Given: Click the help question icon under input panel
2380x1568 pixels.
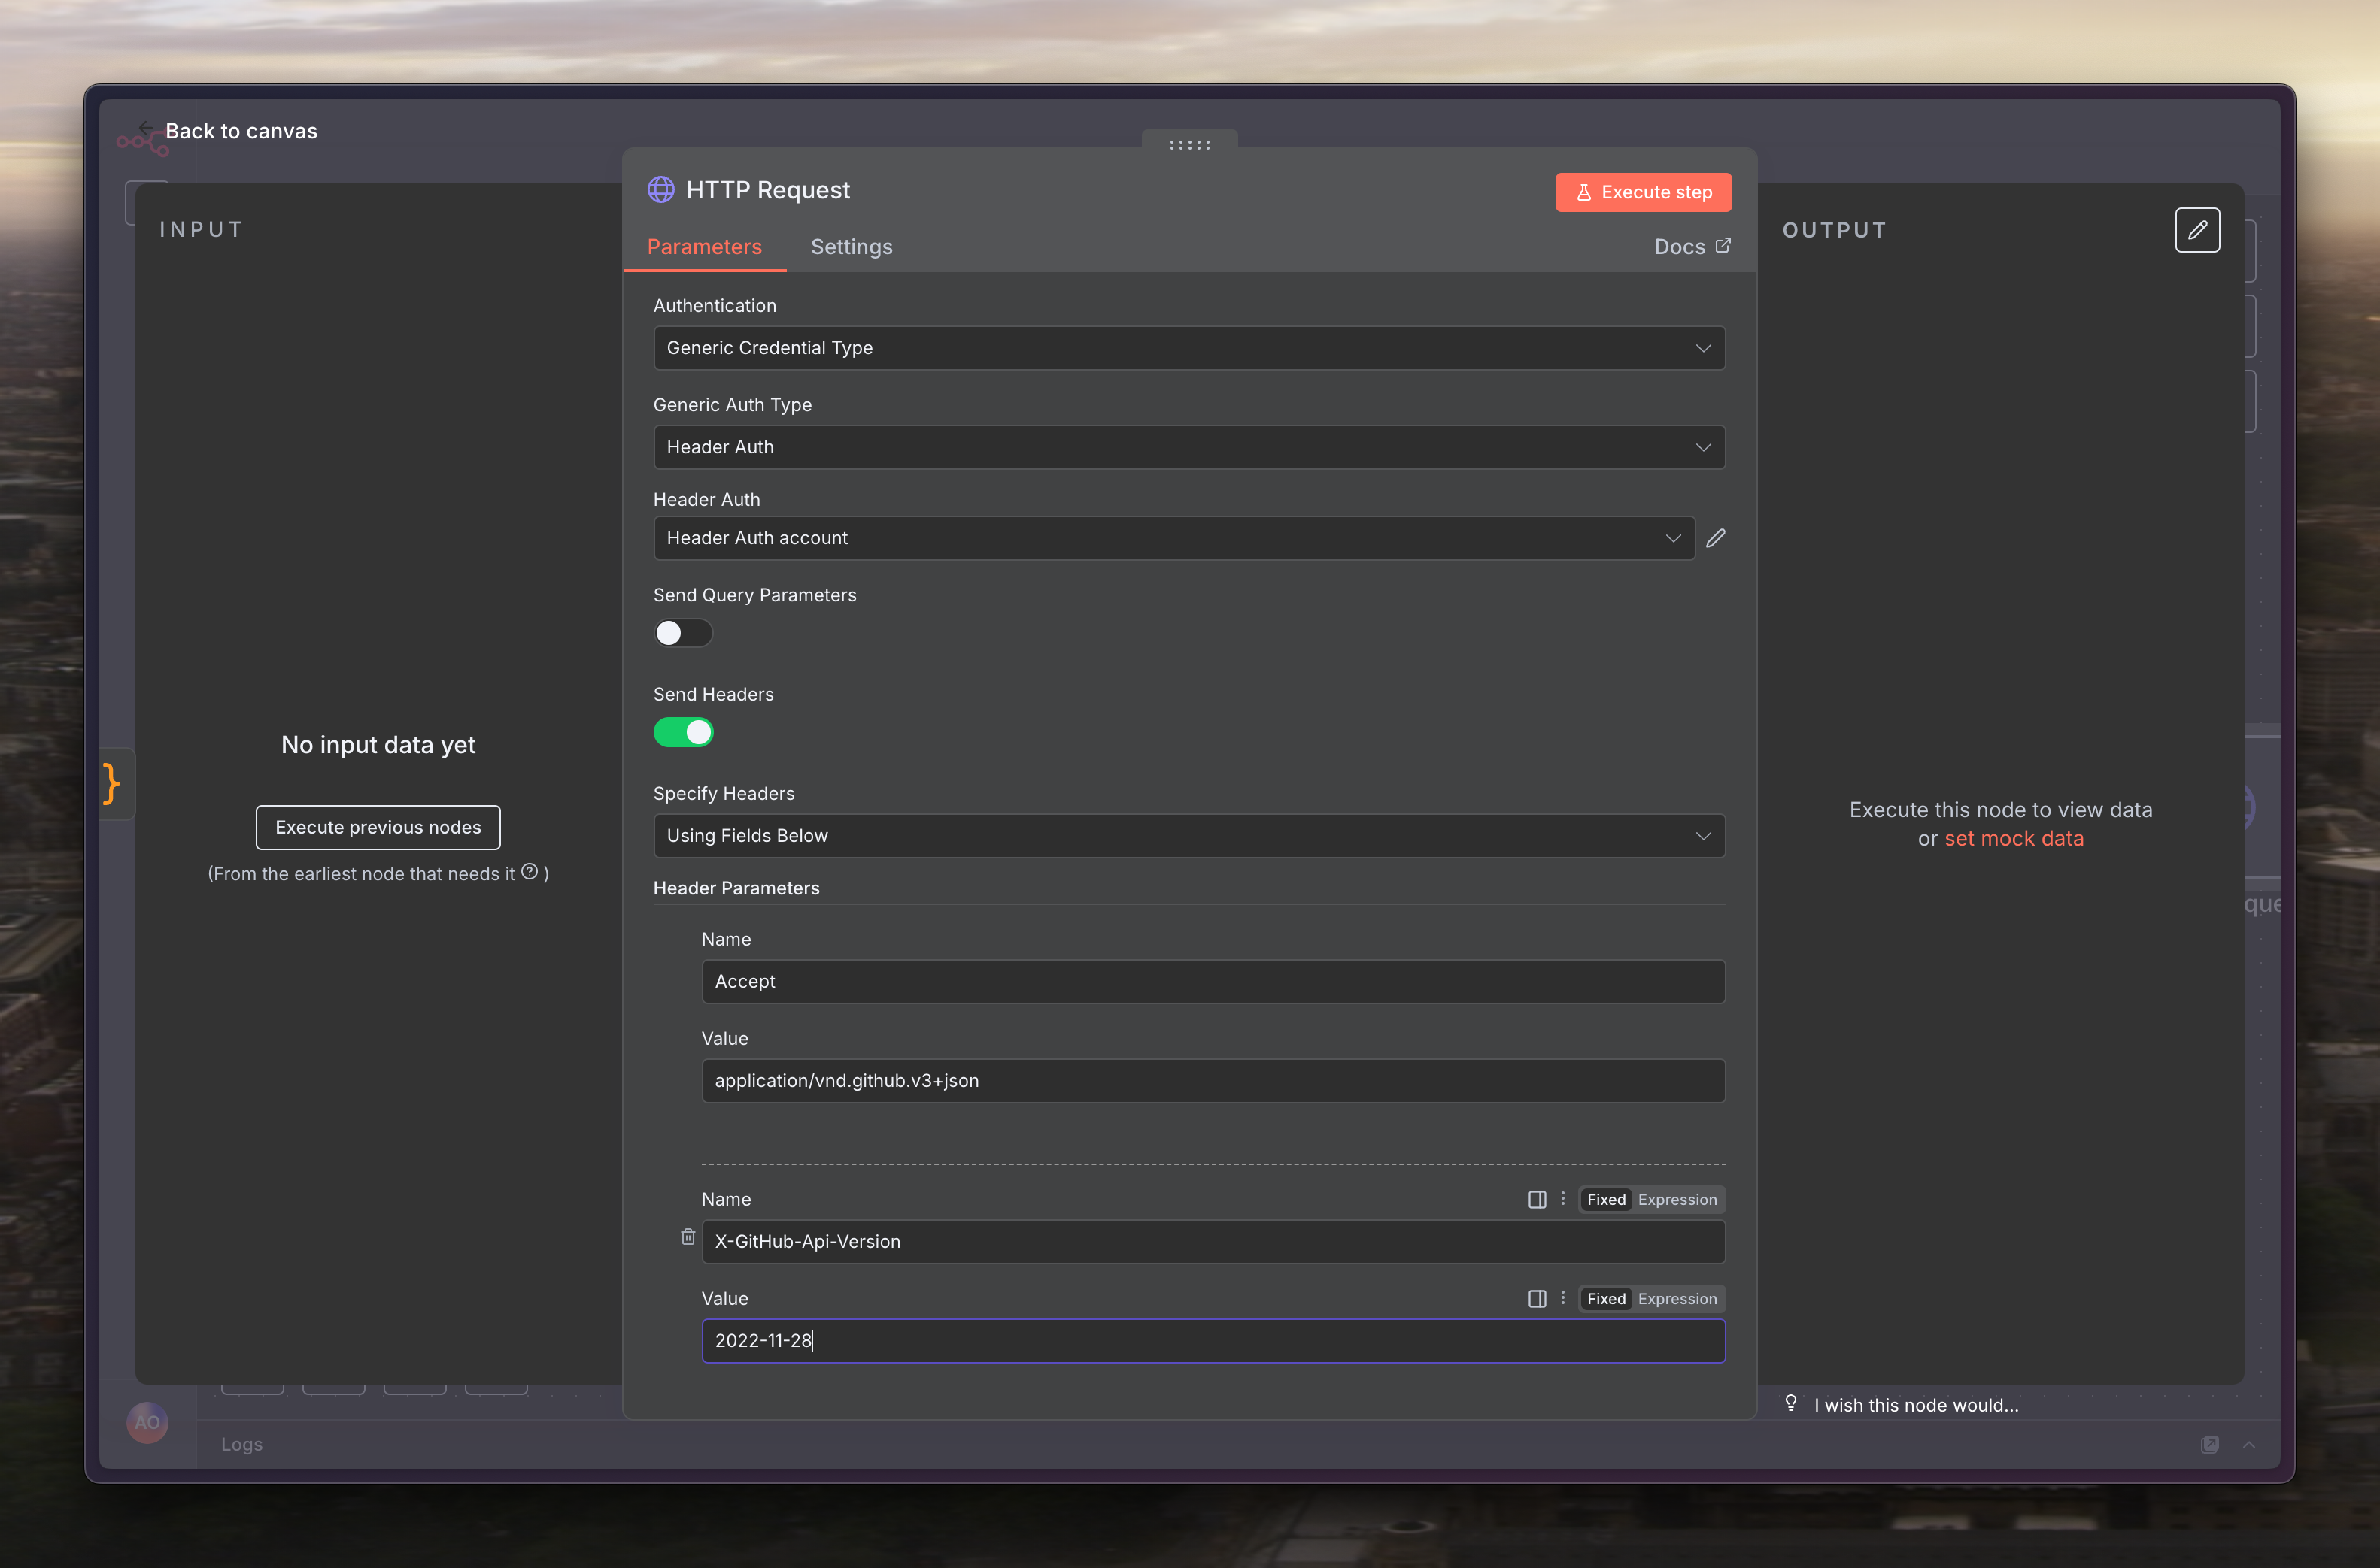Looking at the screenshot, I should tap(530, 872).
